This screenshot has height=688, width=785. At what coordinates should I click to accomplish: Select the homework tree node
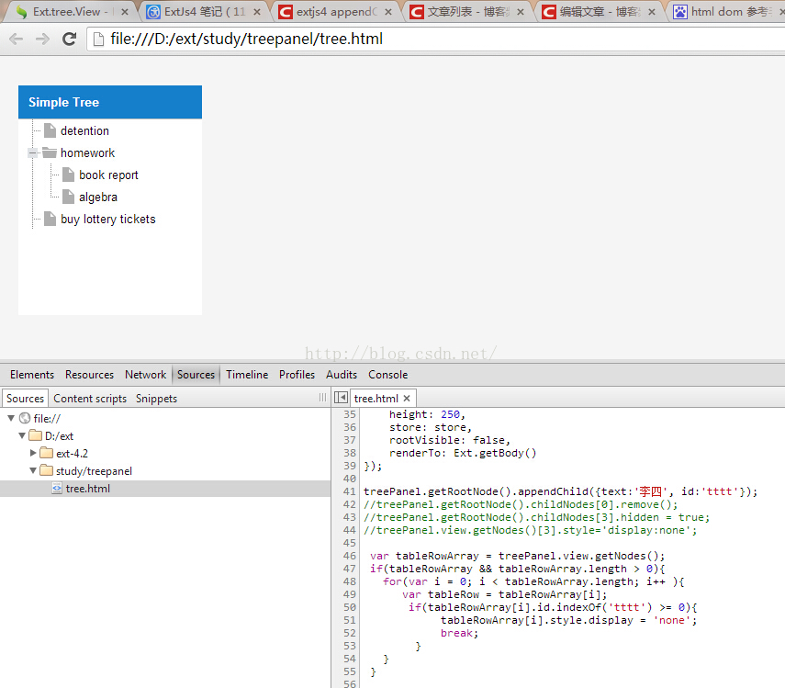pos(87,152)
